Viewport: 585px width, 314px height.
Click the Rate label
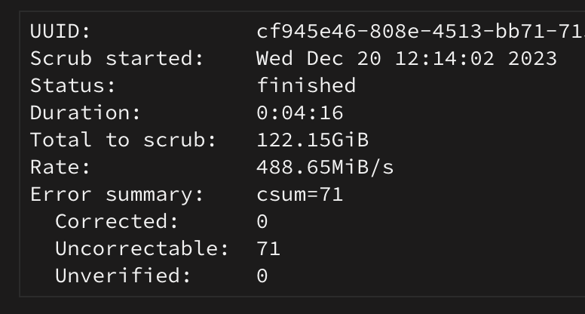(60, 168)
